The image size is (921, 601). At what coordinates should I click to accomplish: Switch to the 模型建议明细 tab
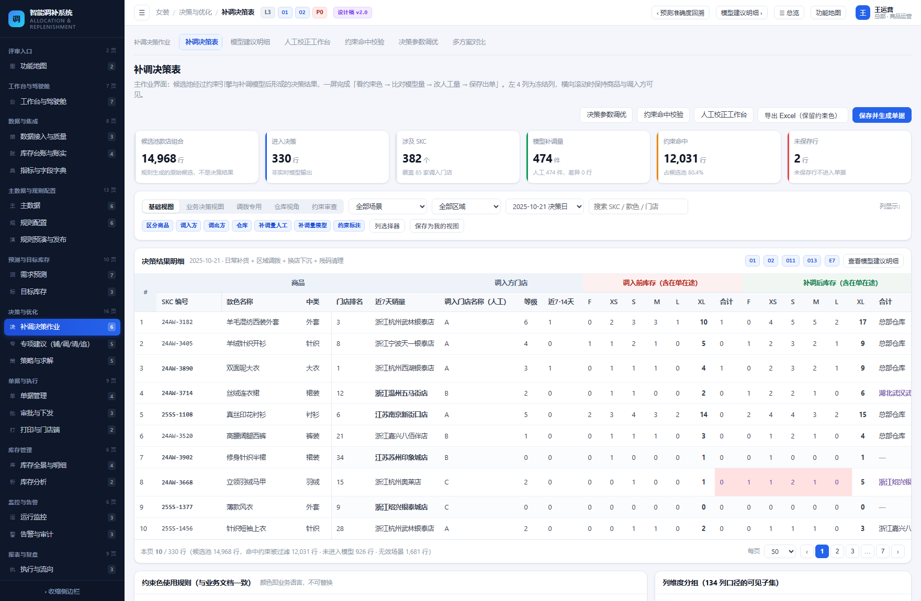250,42
